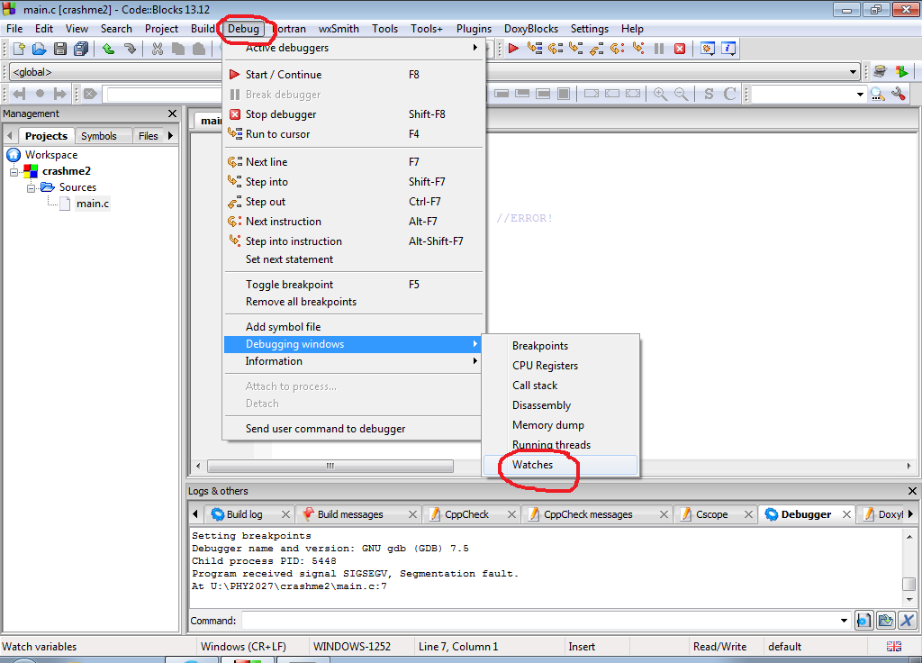Switch to the Build log tab
The image size is (922, 663).
(244, 514)
